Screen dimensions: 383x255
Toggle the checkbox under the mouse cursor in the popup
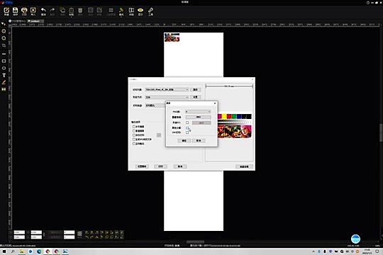pos(187,128)
